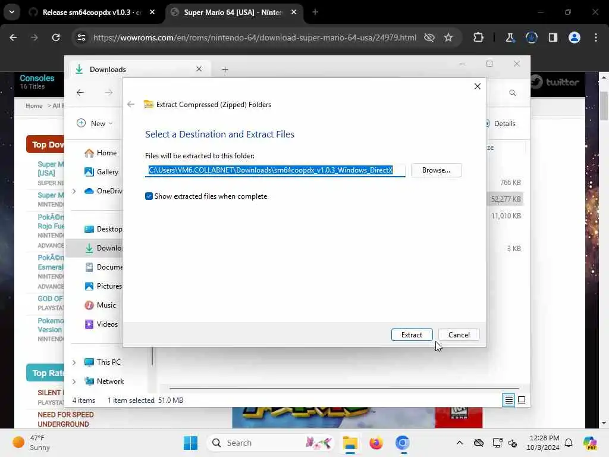Expand the Network tree node
609x457 pixels.
tap(74, 381)
